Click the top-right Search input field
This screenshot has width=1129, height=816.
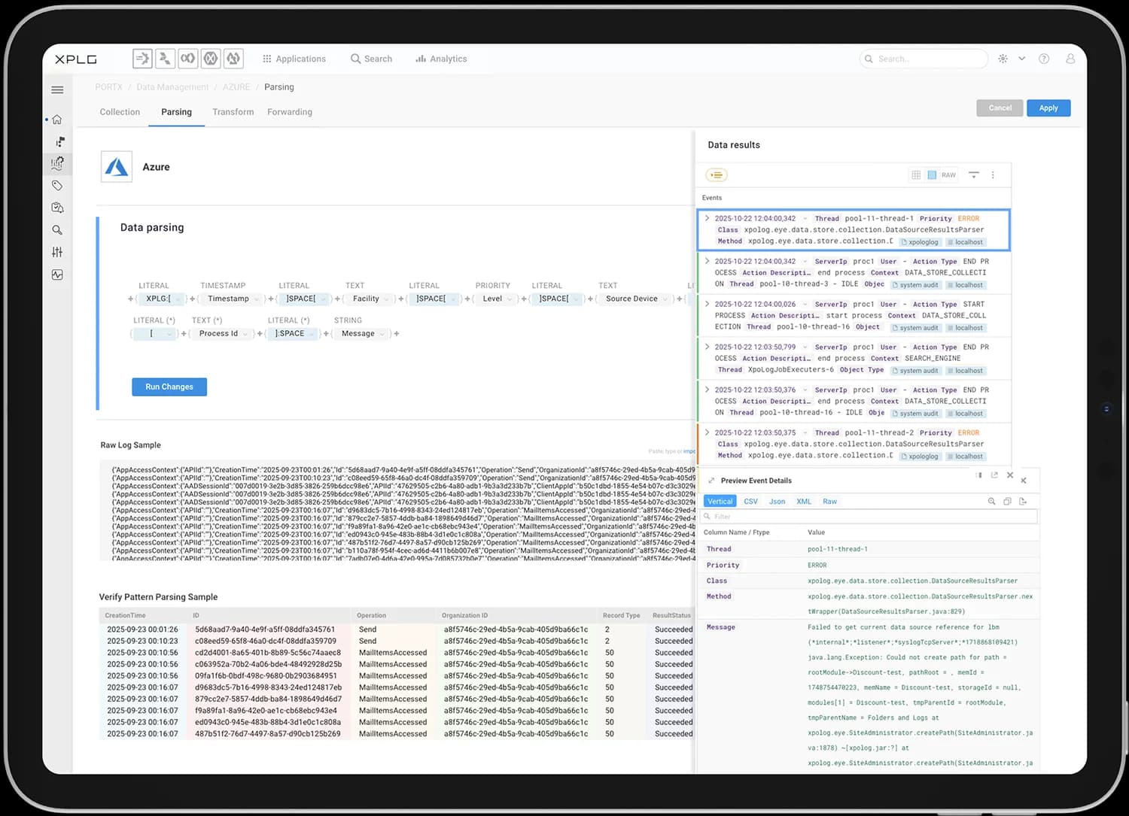click(x=924, y=59)
